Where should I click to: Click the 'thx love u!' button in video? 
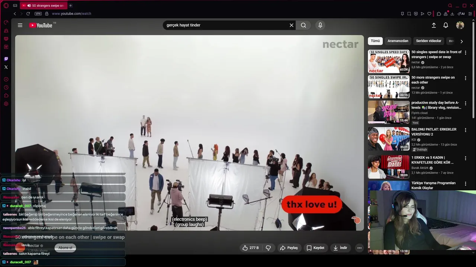[312, 204]
